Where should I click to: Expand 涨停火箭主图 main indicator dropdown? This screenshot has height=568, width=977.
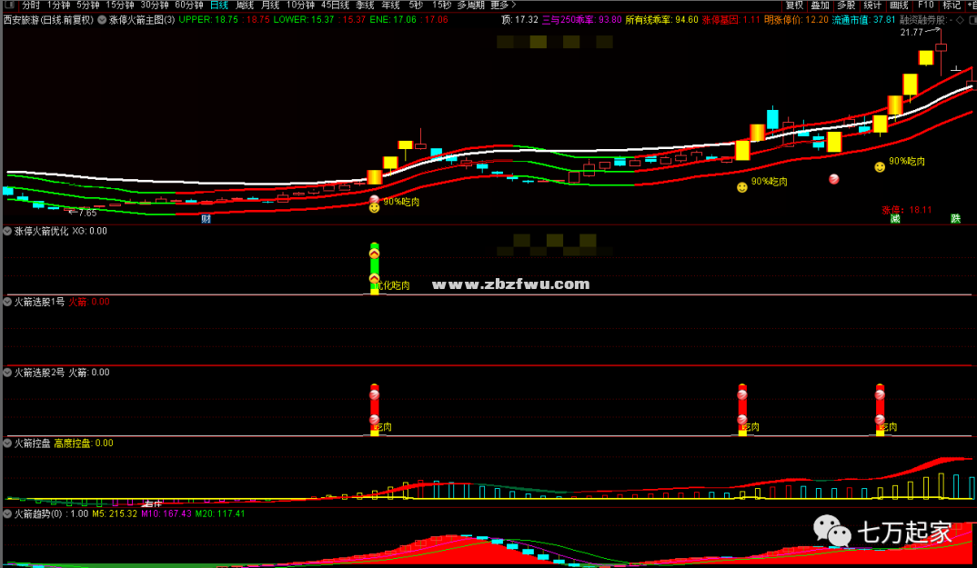(102, 20)
